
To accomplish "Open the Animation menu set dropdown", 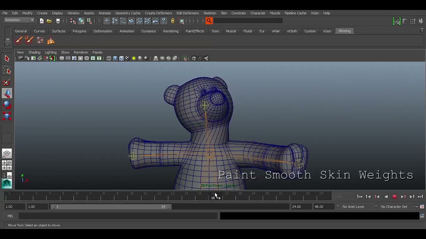I will pyautogui.click(x=19, y=20).
